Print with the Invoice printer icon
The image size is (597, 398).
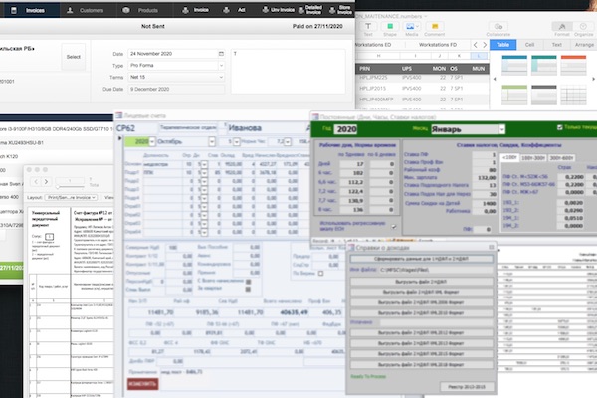[185, 10]
